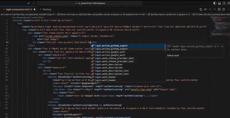Screen dimensions: 230x118
Task: Click the closing </button> tag on line 26
Action: 53,102
